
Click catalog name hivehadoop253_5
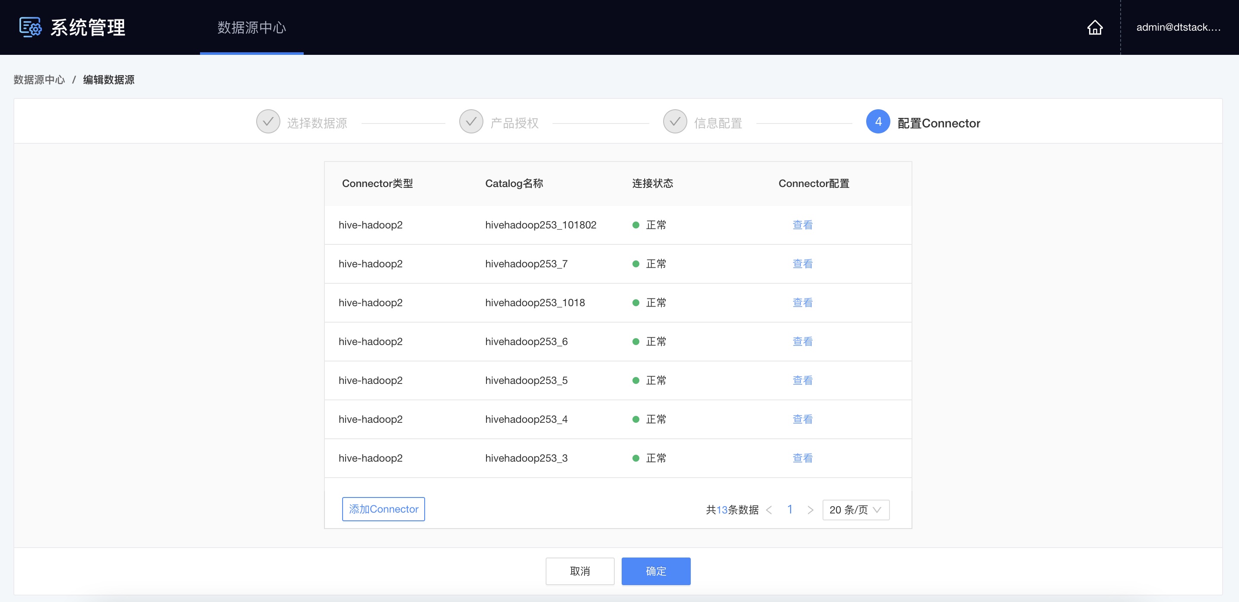point(526,381)
